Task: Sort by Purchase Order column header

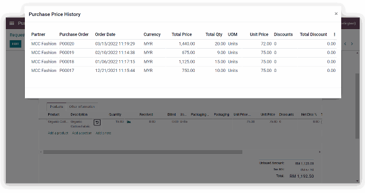Action: coord(74,34)
